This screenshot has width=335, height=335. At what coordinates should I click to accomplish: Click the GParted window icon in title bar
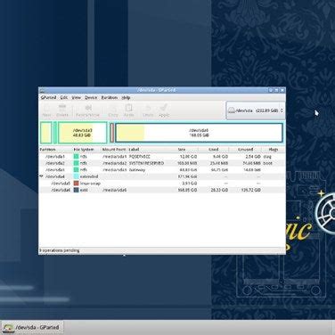tap(42, 90)
